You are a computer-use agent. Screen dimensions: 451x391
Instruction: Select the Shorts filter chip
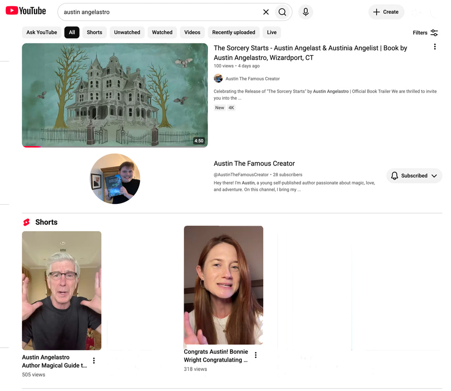point(94,33)
